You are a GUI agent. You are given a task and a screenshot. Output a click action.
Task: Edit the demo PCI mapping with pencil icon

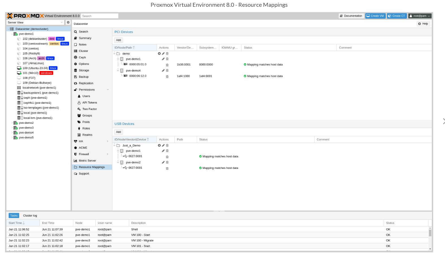tap(163, 54)
